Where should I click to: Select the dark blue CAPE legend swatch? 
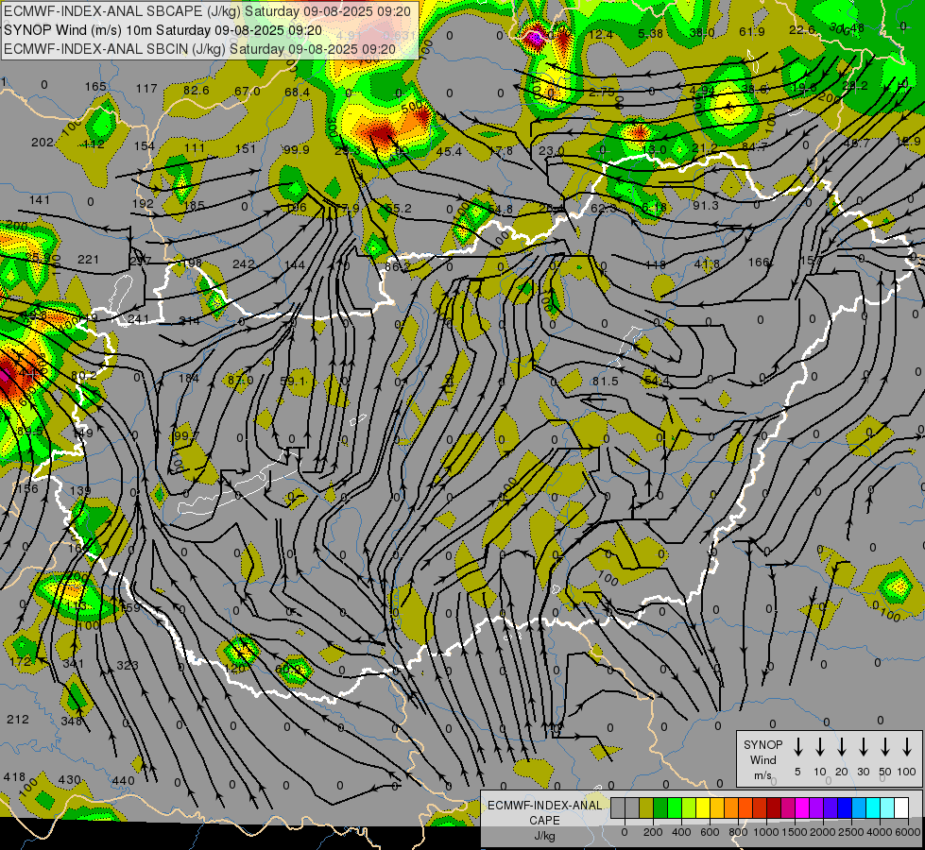click(x=844, y=808)
